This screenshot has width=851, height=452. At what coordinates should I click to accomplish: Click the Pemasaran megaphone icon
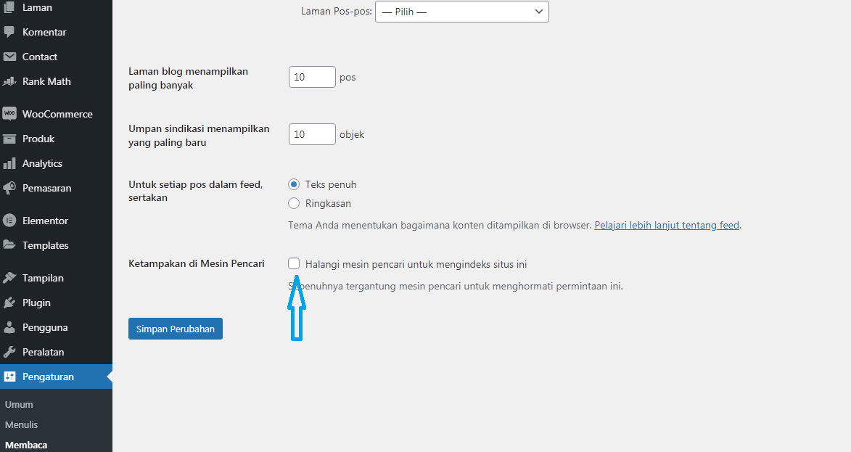pyautogui.click(x=9, y=189)
